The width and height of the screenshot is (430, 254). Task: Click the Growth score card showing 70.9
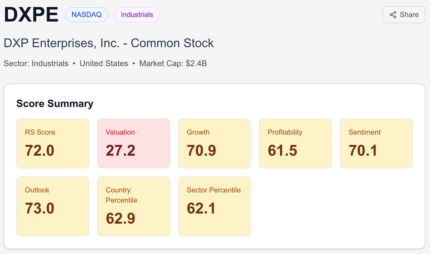coord(214,143)
